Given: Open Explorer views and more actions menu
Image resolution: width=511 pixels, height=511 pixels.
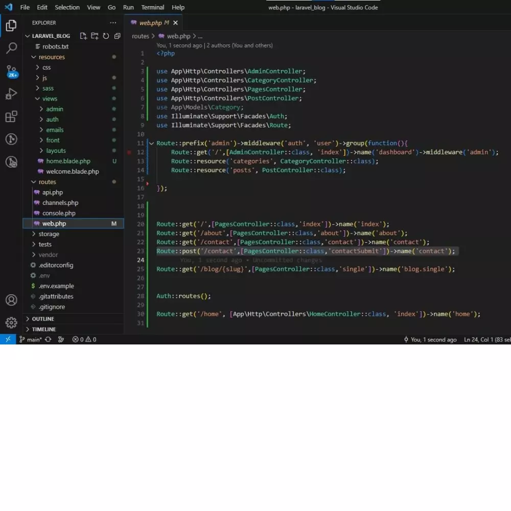Looking at the screenshot, I should (113, 22).
